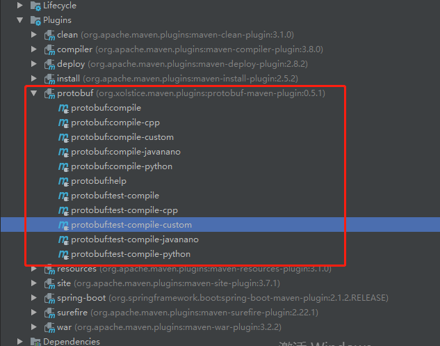Click the protobuf:compile goal icon
The width and height of the screenshot is (440, 346).
pos(63,108)
